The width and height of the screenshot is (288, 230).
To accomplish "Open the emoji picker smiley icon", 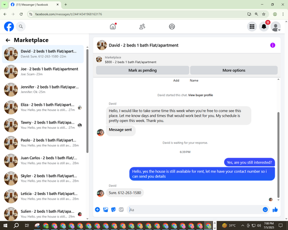I will pos(265,209).
